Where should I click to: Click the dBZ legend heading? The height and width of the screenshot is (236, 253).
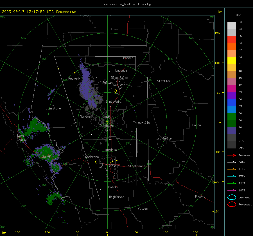point(238,15)
